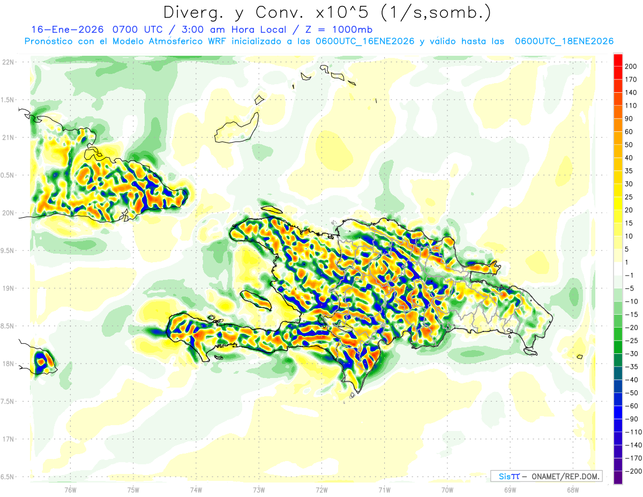643x497 pixels.
Task: Click the '22N' latitude label
Action: click(8, 62)
